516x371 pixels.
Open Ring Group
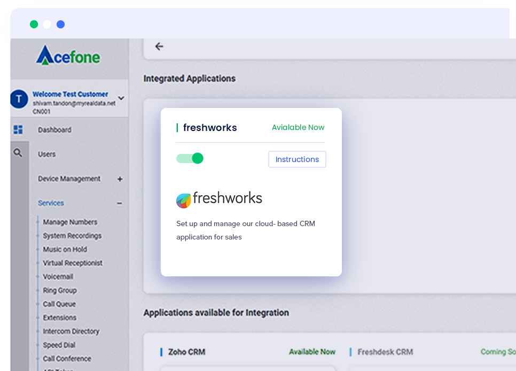pyautogui.click(x=60, y=290)
